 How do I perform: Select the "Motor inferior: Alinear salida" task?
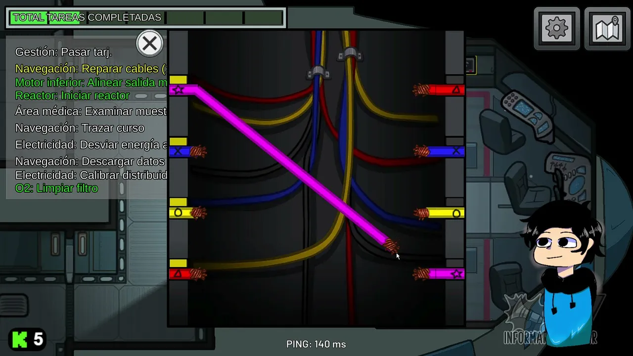(91, 83)
